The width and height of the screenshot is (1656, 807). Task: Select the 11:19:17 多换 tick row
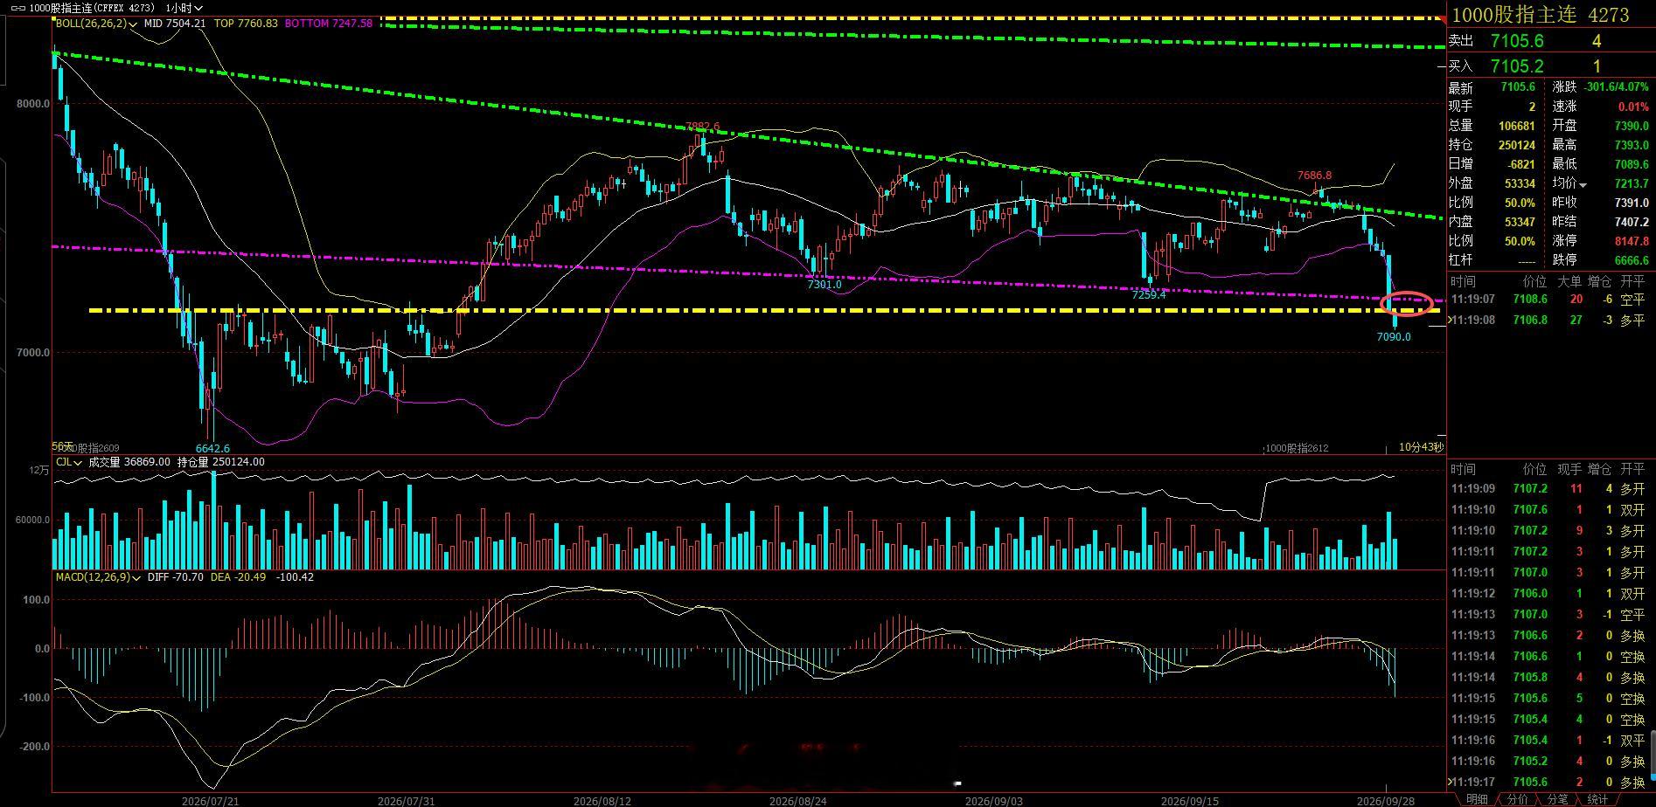pyautogui.click(x=1548, y=783)
